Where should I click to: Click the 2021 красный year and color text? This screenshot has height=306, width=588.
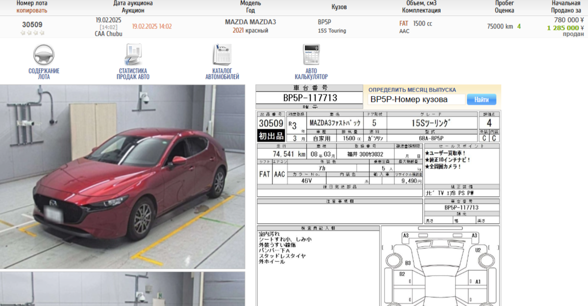250,30
